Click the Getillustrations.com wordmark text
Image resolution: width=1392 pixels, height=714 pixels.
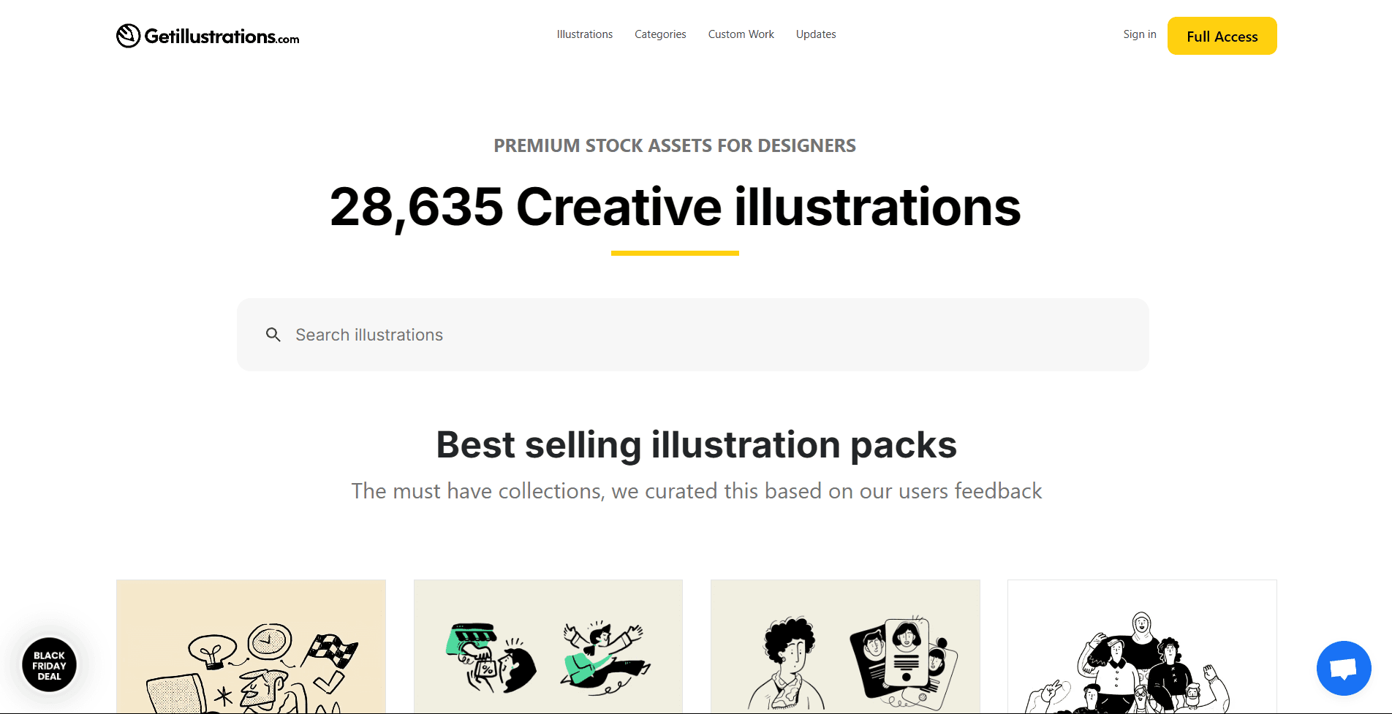click(x=222, y=37)
